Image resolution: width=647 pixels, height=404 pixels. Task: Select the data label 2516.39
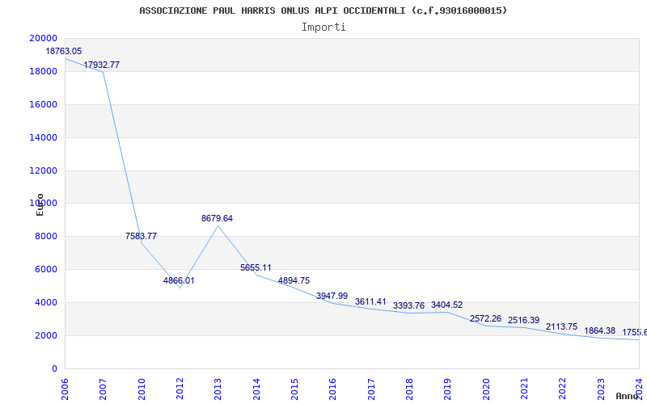point(523,320)
